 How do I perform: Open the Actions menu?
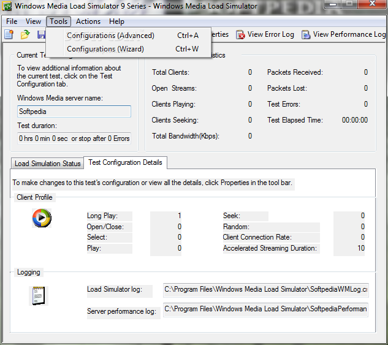(x=88, y=21)
